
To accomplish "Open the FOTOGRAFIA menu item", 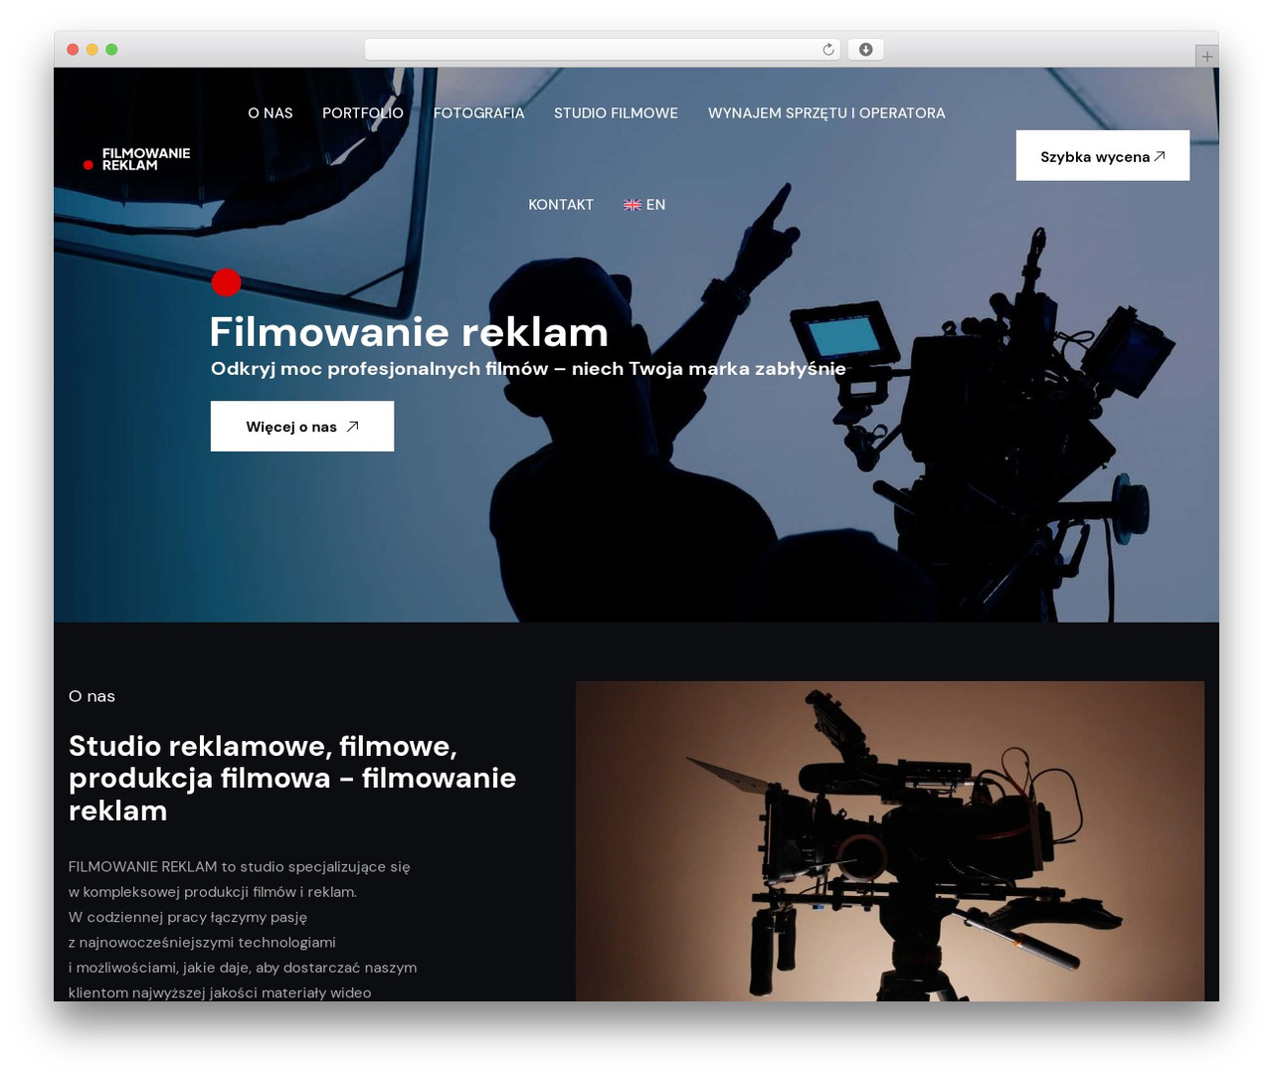I will (x=478, y=113).
